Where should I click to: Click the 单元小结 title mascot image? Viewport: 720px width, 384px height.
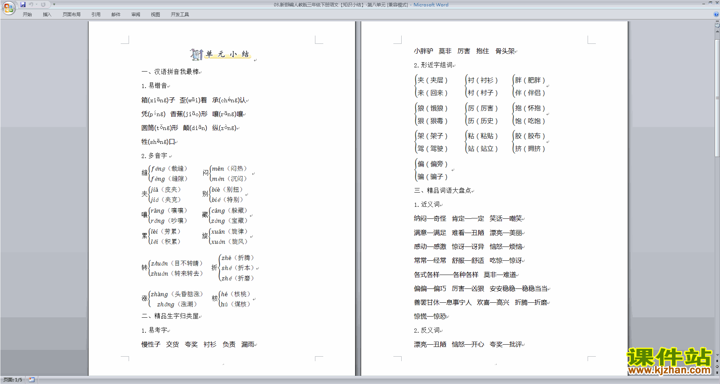click(196, 54)
